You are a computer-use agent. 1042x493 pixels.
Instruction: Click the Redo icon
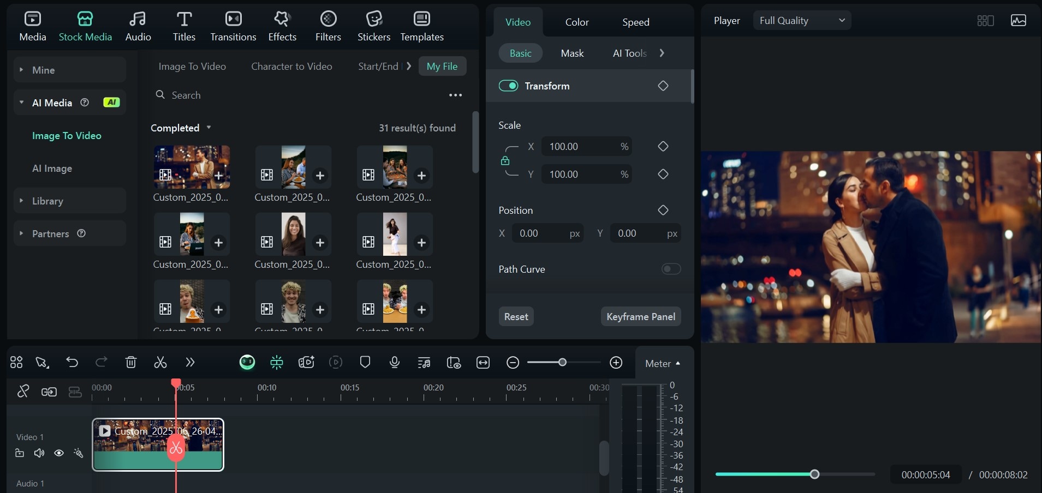(102, 362)
